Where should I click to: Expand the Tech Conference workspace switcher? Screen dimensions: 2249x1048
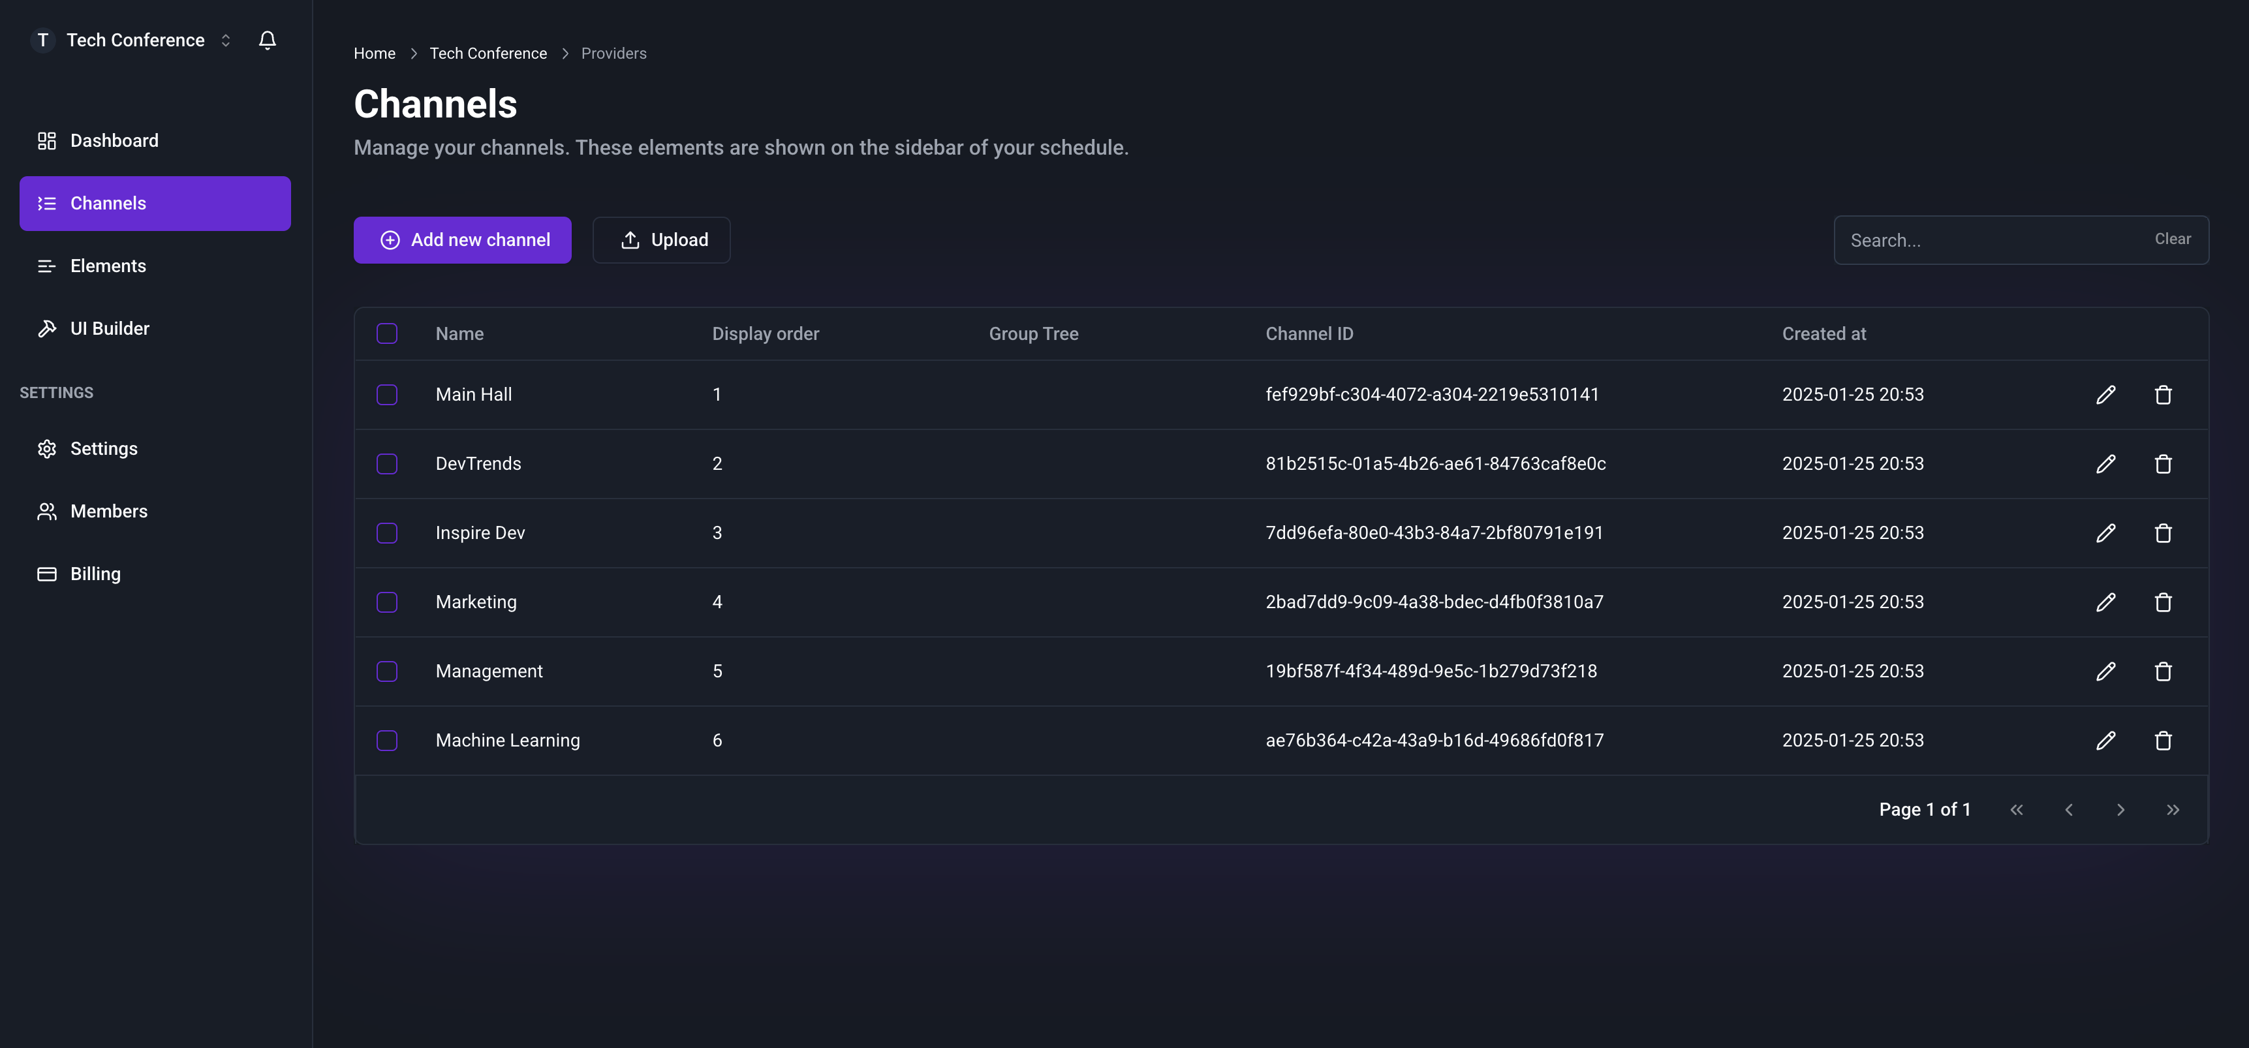[x=225, y=40]
